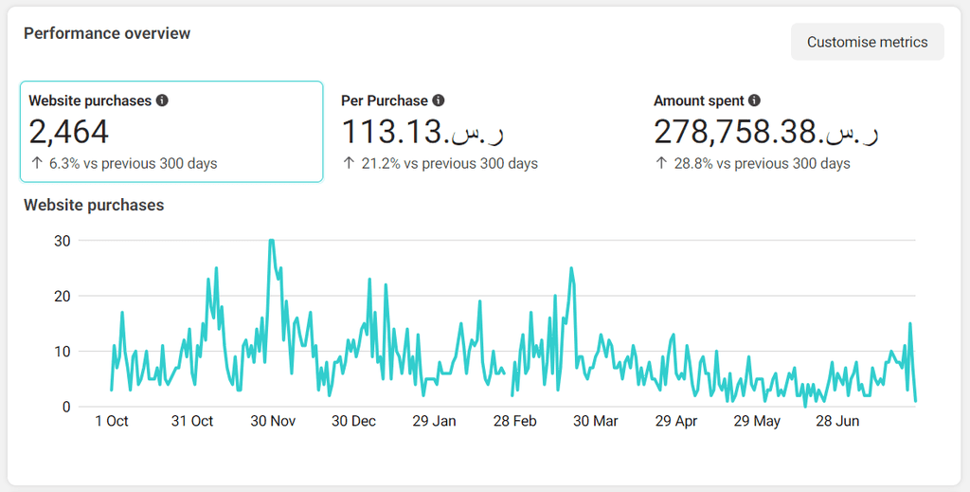This screenshot has width=970, height=492.
Task: Select the Per Purchase metric card
Action: 484,132
